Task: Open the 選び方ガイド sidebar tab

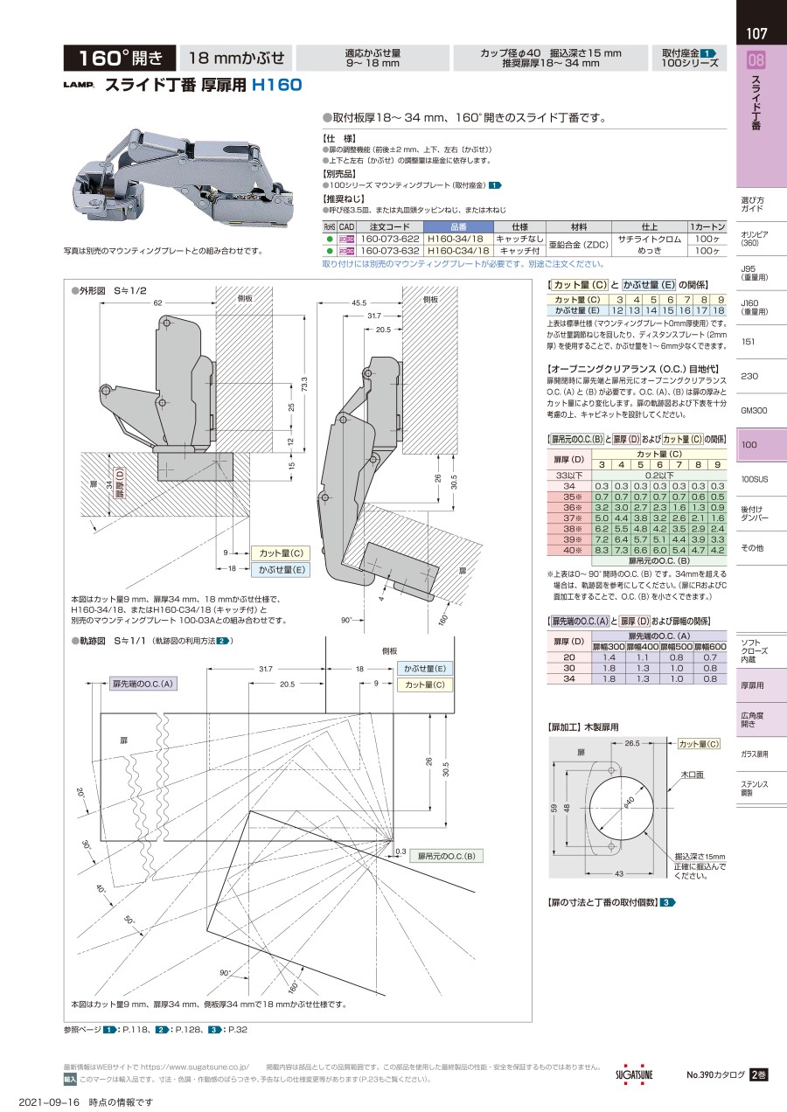Action: (753, 205)
